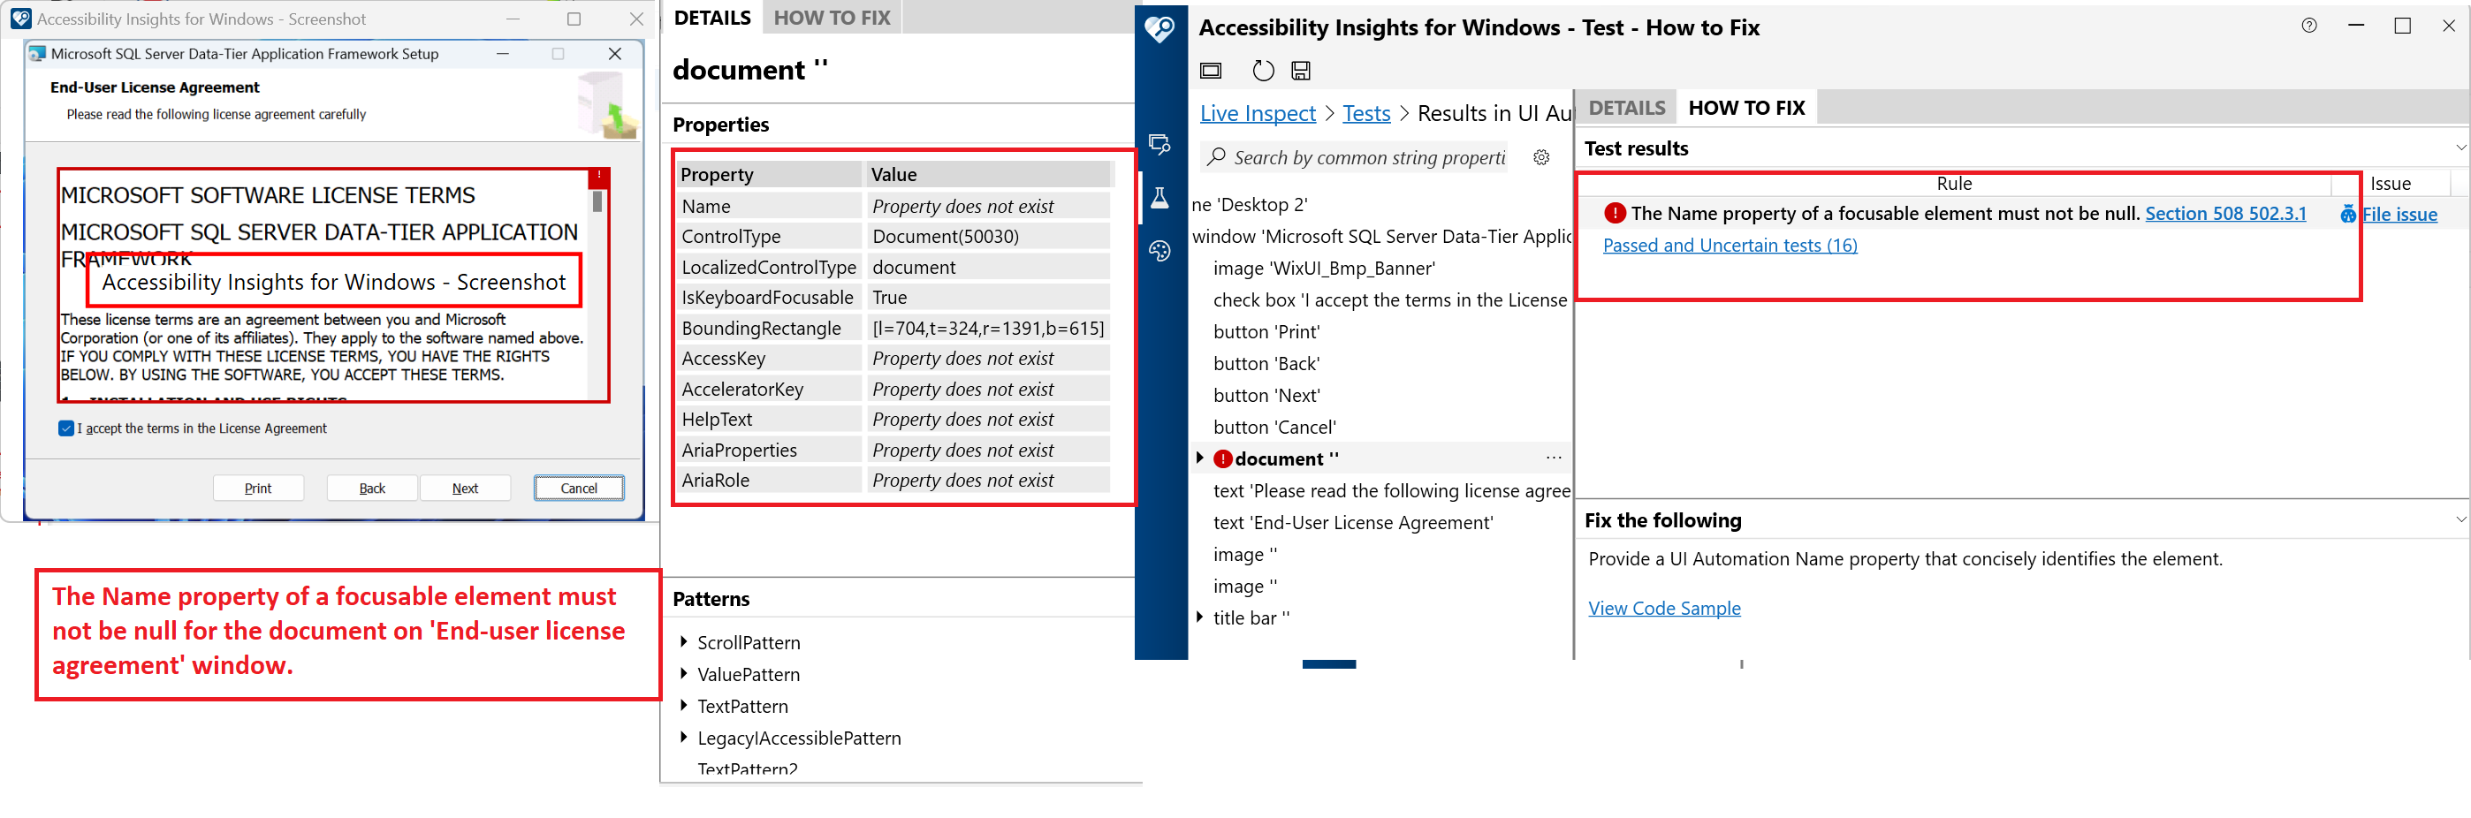Expand the ScrollPattern entry under Patterns

684,642
